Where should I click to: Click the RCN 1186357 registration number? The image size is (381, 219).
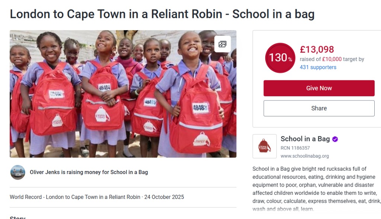click(x=296, y=148)
